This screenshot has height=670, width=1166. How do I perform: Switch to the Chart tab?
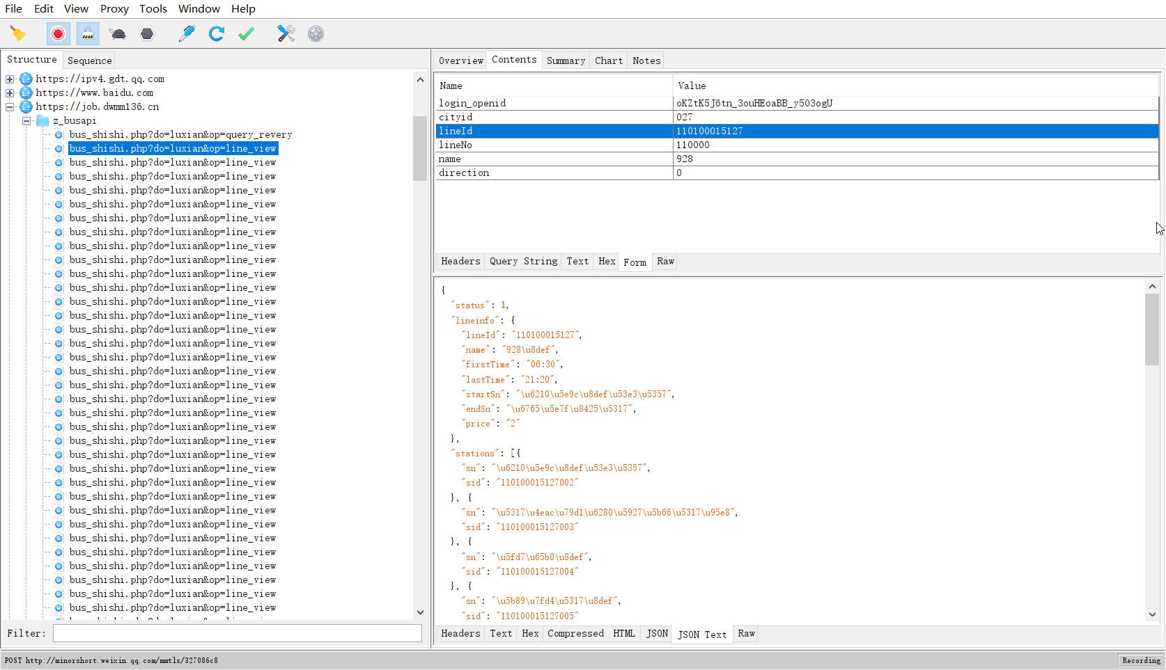pyautogui.click(x=609, y=61)
